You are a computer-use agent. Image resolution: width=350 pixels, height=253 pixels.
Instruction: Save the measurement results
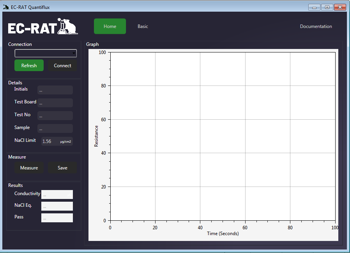coord(62,168)
